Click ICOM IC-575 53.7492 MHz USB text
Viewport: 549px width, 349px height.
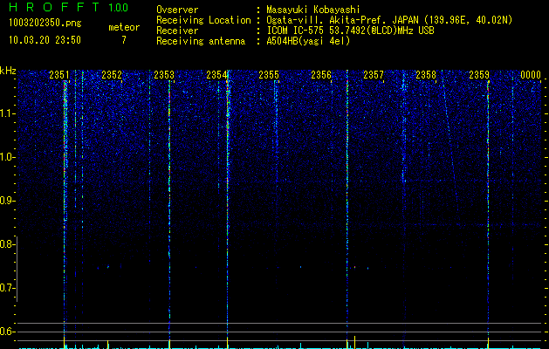click(350, 31)
